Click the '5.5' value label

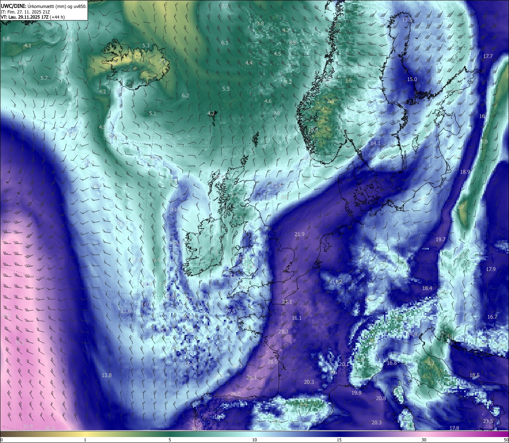(x=226, y=89)
